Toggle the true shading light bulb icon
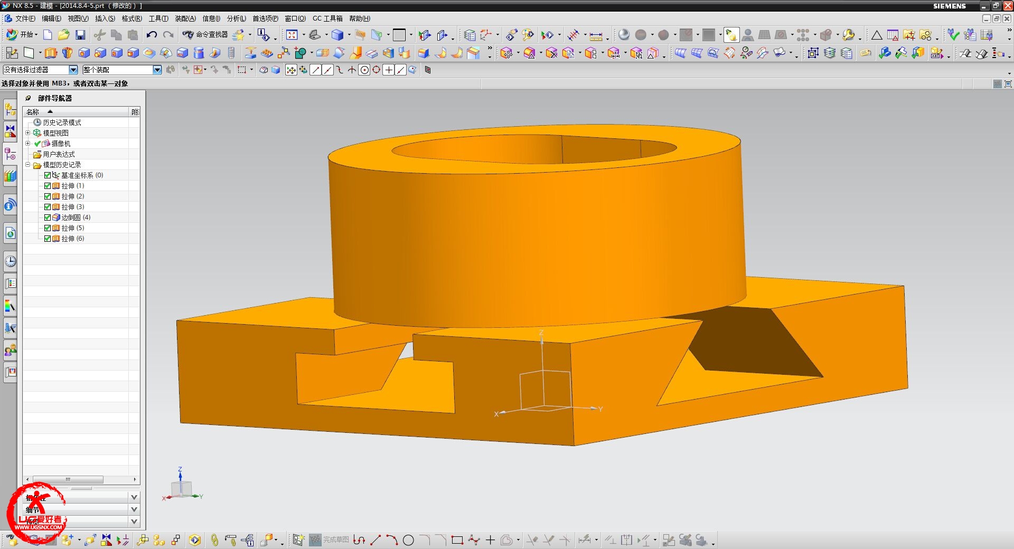 731,35
